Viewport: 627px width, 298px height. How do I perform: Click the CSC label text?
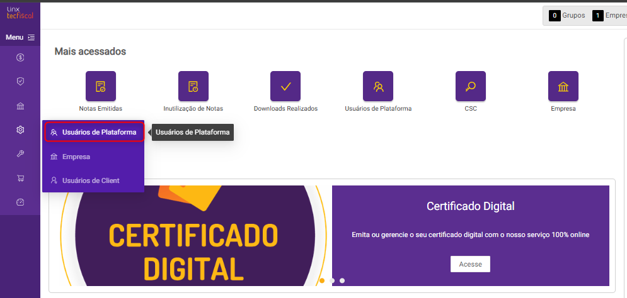click(x=471, y=109)
